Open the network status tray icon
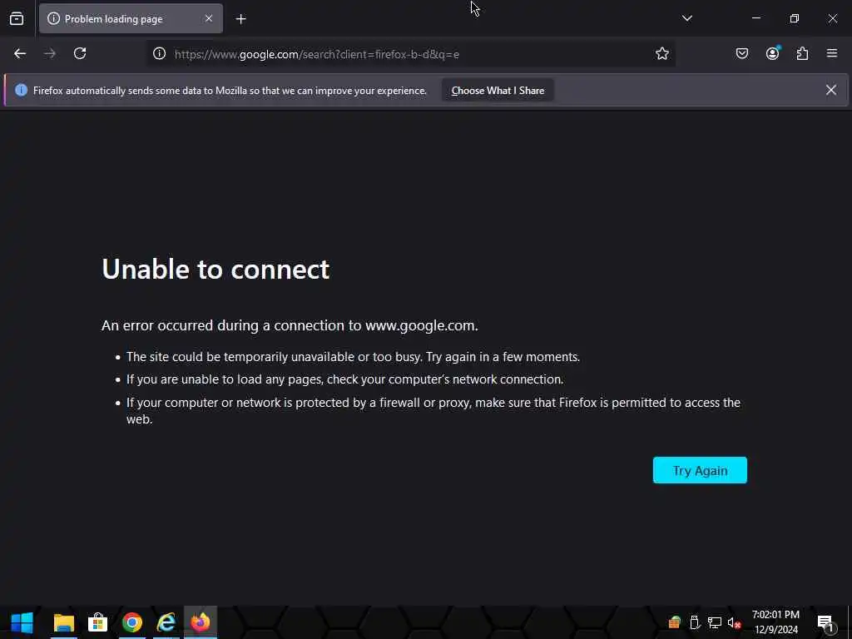Viewport: 852px width, 639px height. tap(715, 622)
